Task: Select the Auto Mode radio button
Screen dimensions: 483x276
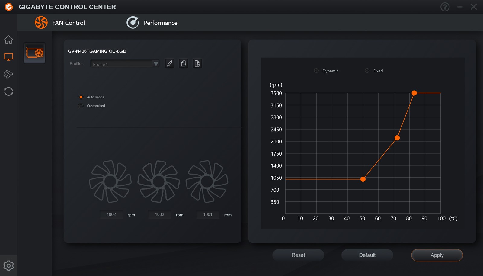Action: [x=81, y=97]
